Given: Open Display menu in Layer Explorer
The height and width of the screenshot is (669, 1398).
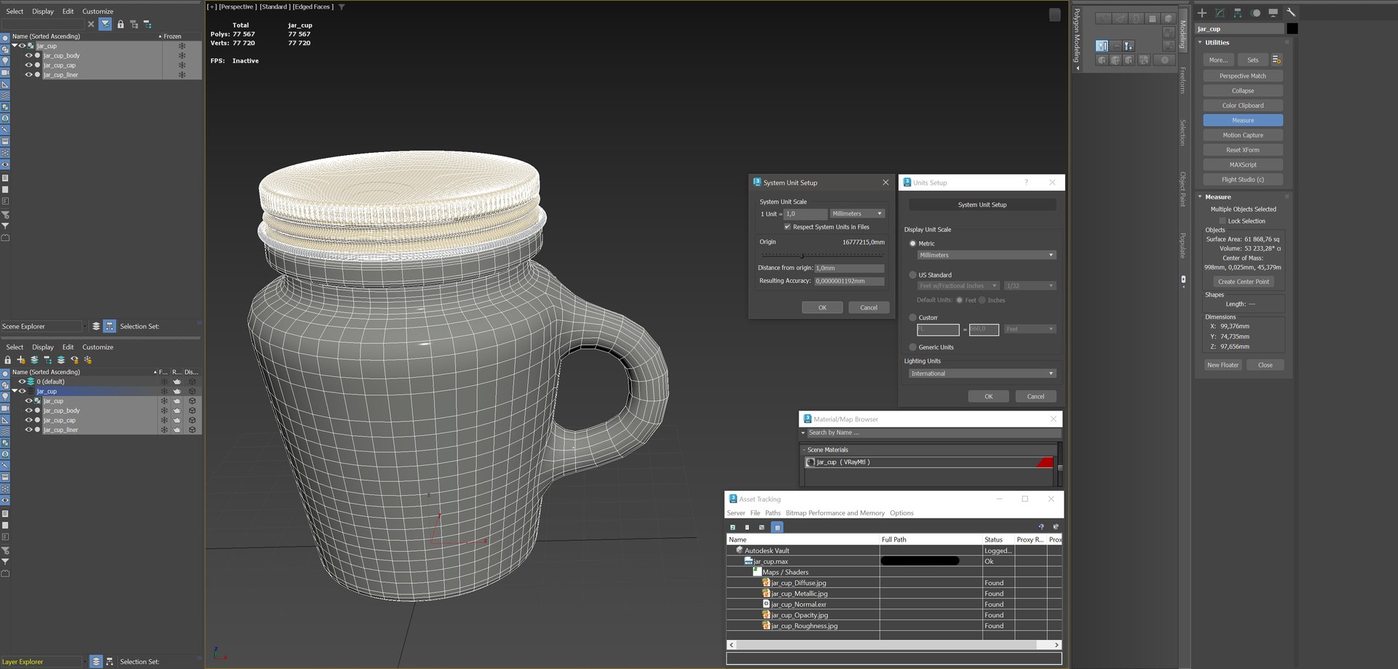Looking at the screenshot, I should point(43,347).
